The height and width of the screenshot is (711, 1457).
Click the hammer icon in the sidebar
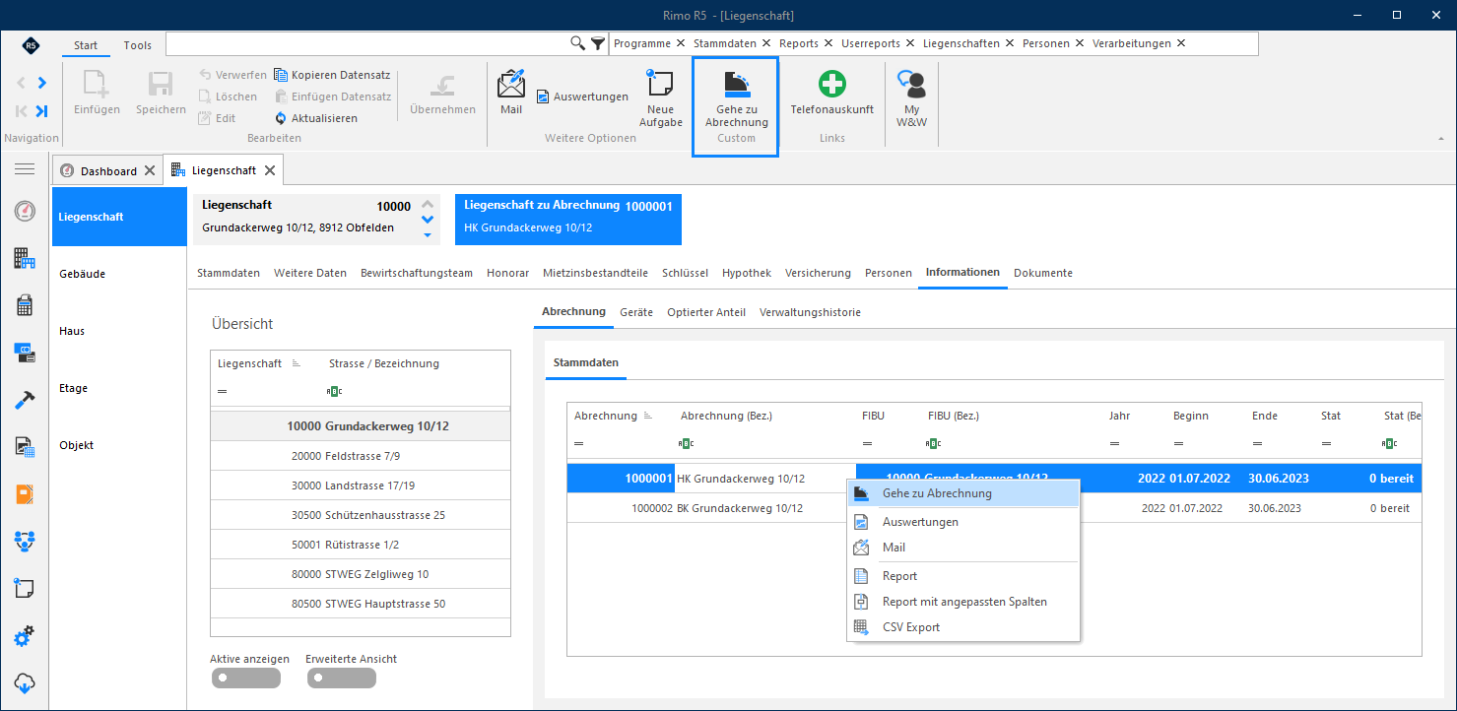[x=25, y=400]
